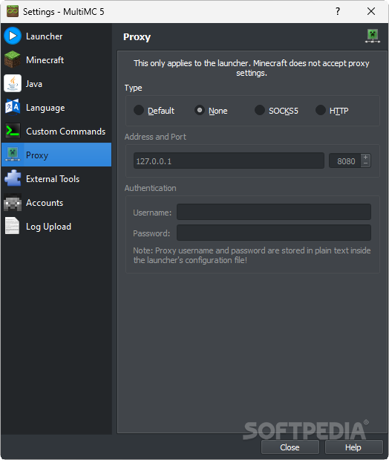389x460 pixels.
Task: Click the Type group label
Action: (133, 88)
